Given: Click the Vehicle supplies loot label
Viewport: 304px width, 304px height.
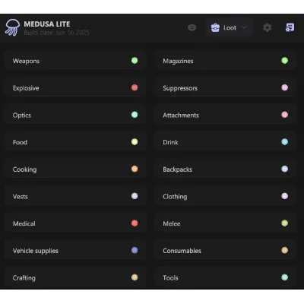Looking at the screenshot, I should click(36, 251).
